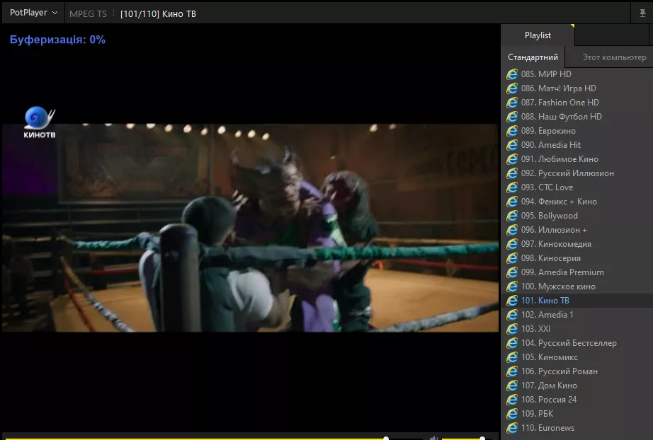
Task: Click the icon beside 086. Матч! Игра HD
Action: click(x=512, y=88)
